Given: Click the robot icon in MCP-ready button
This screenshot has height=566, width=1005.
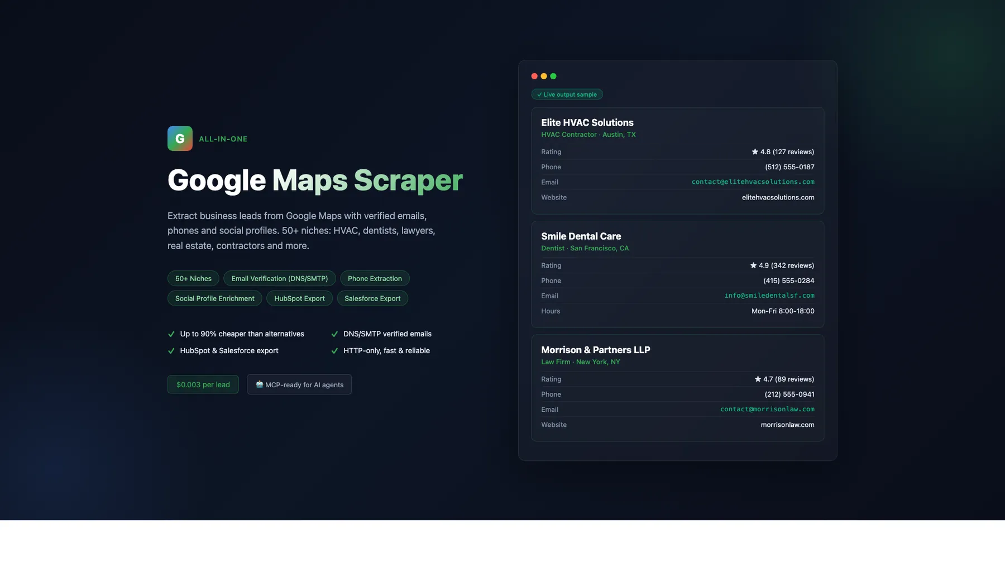Looking at the screenshot, I should click(260, 384).
